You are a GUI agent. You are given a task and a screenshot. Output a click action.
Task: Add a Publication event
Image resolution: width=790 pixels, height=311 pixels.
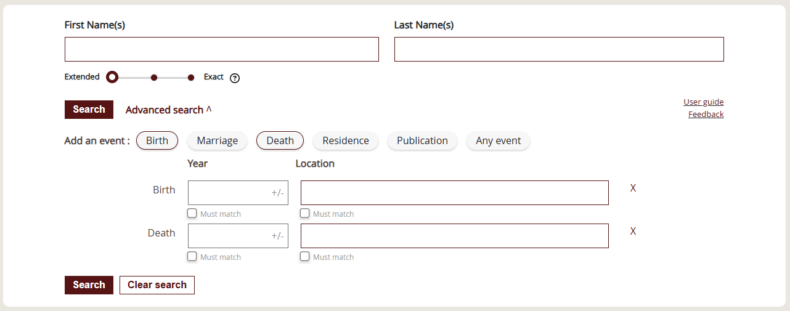422,140
